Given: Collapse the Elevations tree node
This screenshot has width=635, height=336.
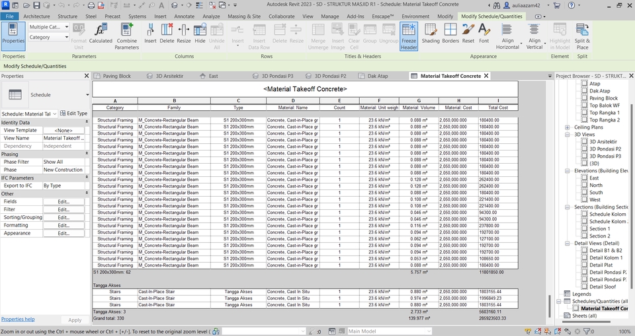Looking at the screenshot, I should tap(568, 171).
